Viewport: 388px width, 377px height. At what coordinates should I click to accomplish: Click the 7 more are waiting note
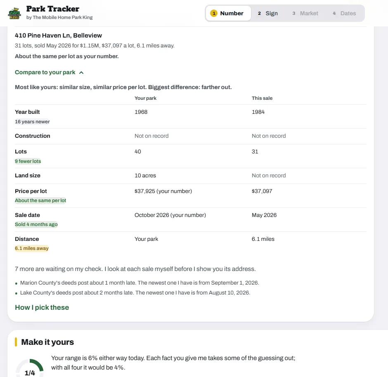[x=135, y=269]
